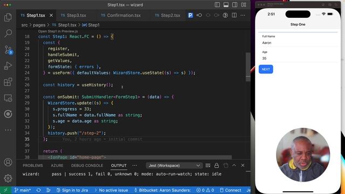This screenshot has height=194, width=345.
Task: Click Connect in the status bar
Action: (230, 190)
